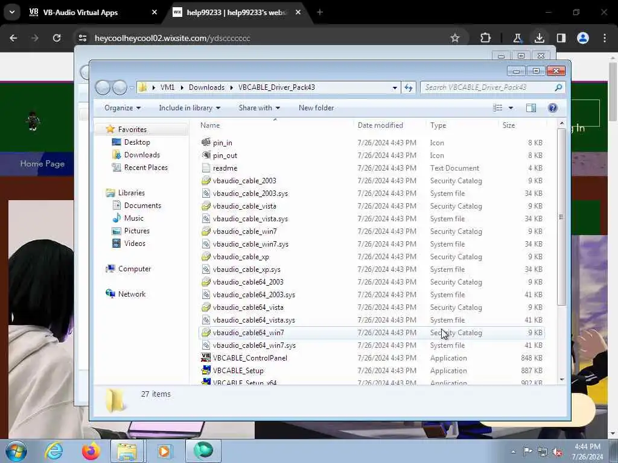Open the Organize dropdown menu
618x463 pixels.
coord(123,108)
